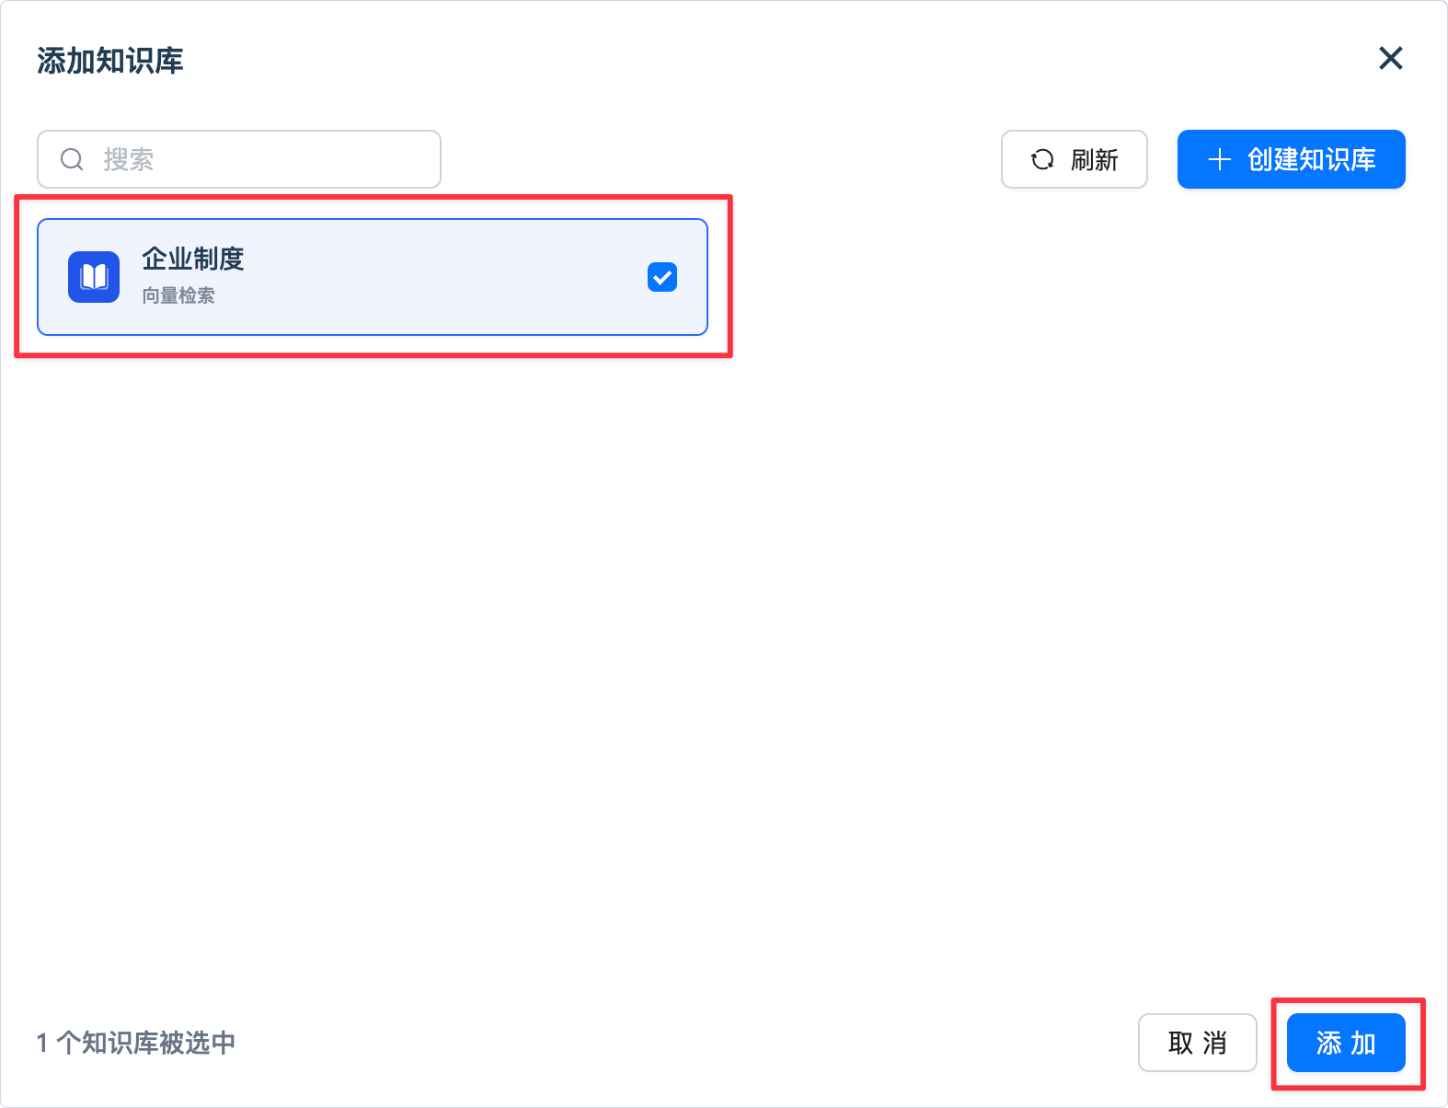Click the 取消 button
This screenshot has width=1448, height=1108.
point(1197,1043)
